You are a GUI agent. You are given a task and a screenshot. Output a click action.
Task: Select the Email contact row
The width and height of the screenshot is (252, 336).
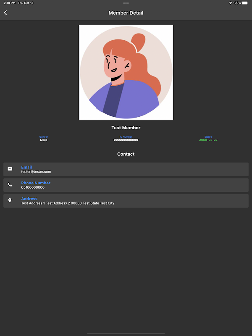point(126,169)
